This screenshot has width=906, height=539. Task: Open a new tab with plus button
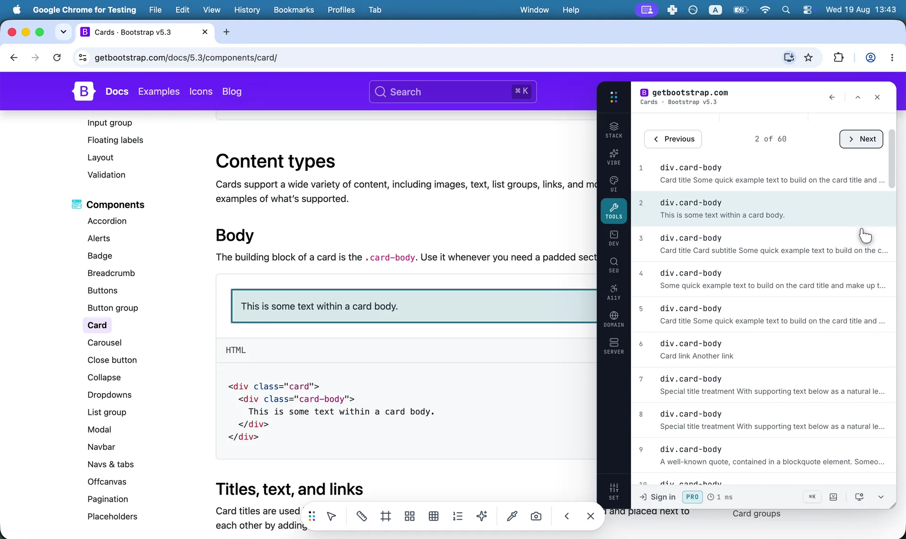click(x=226, y=32)
